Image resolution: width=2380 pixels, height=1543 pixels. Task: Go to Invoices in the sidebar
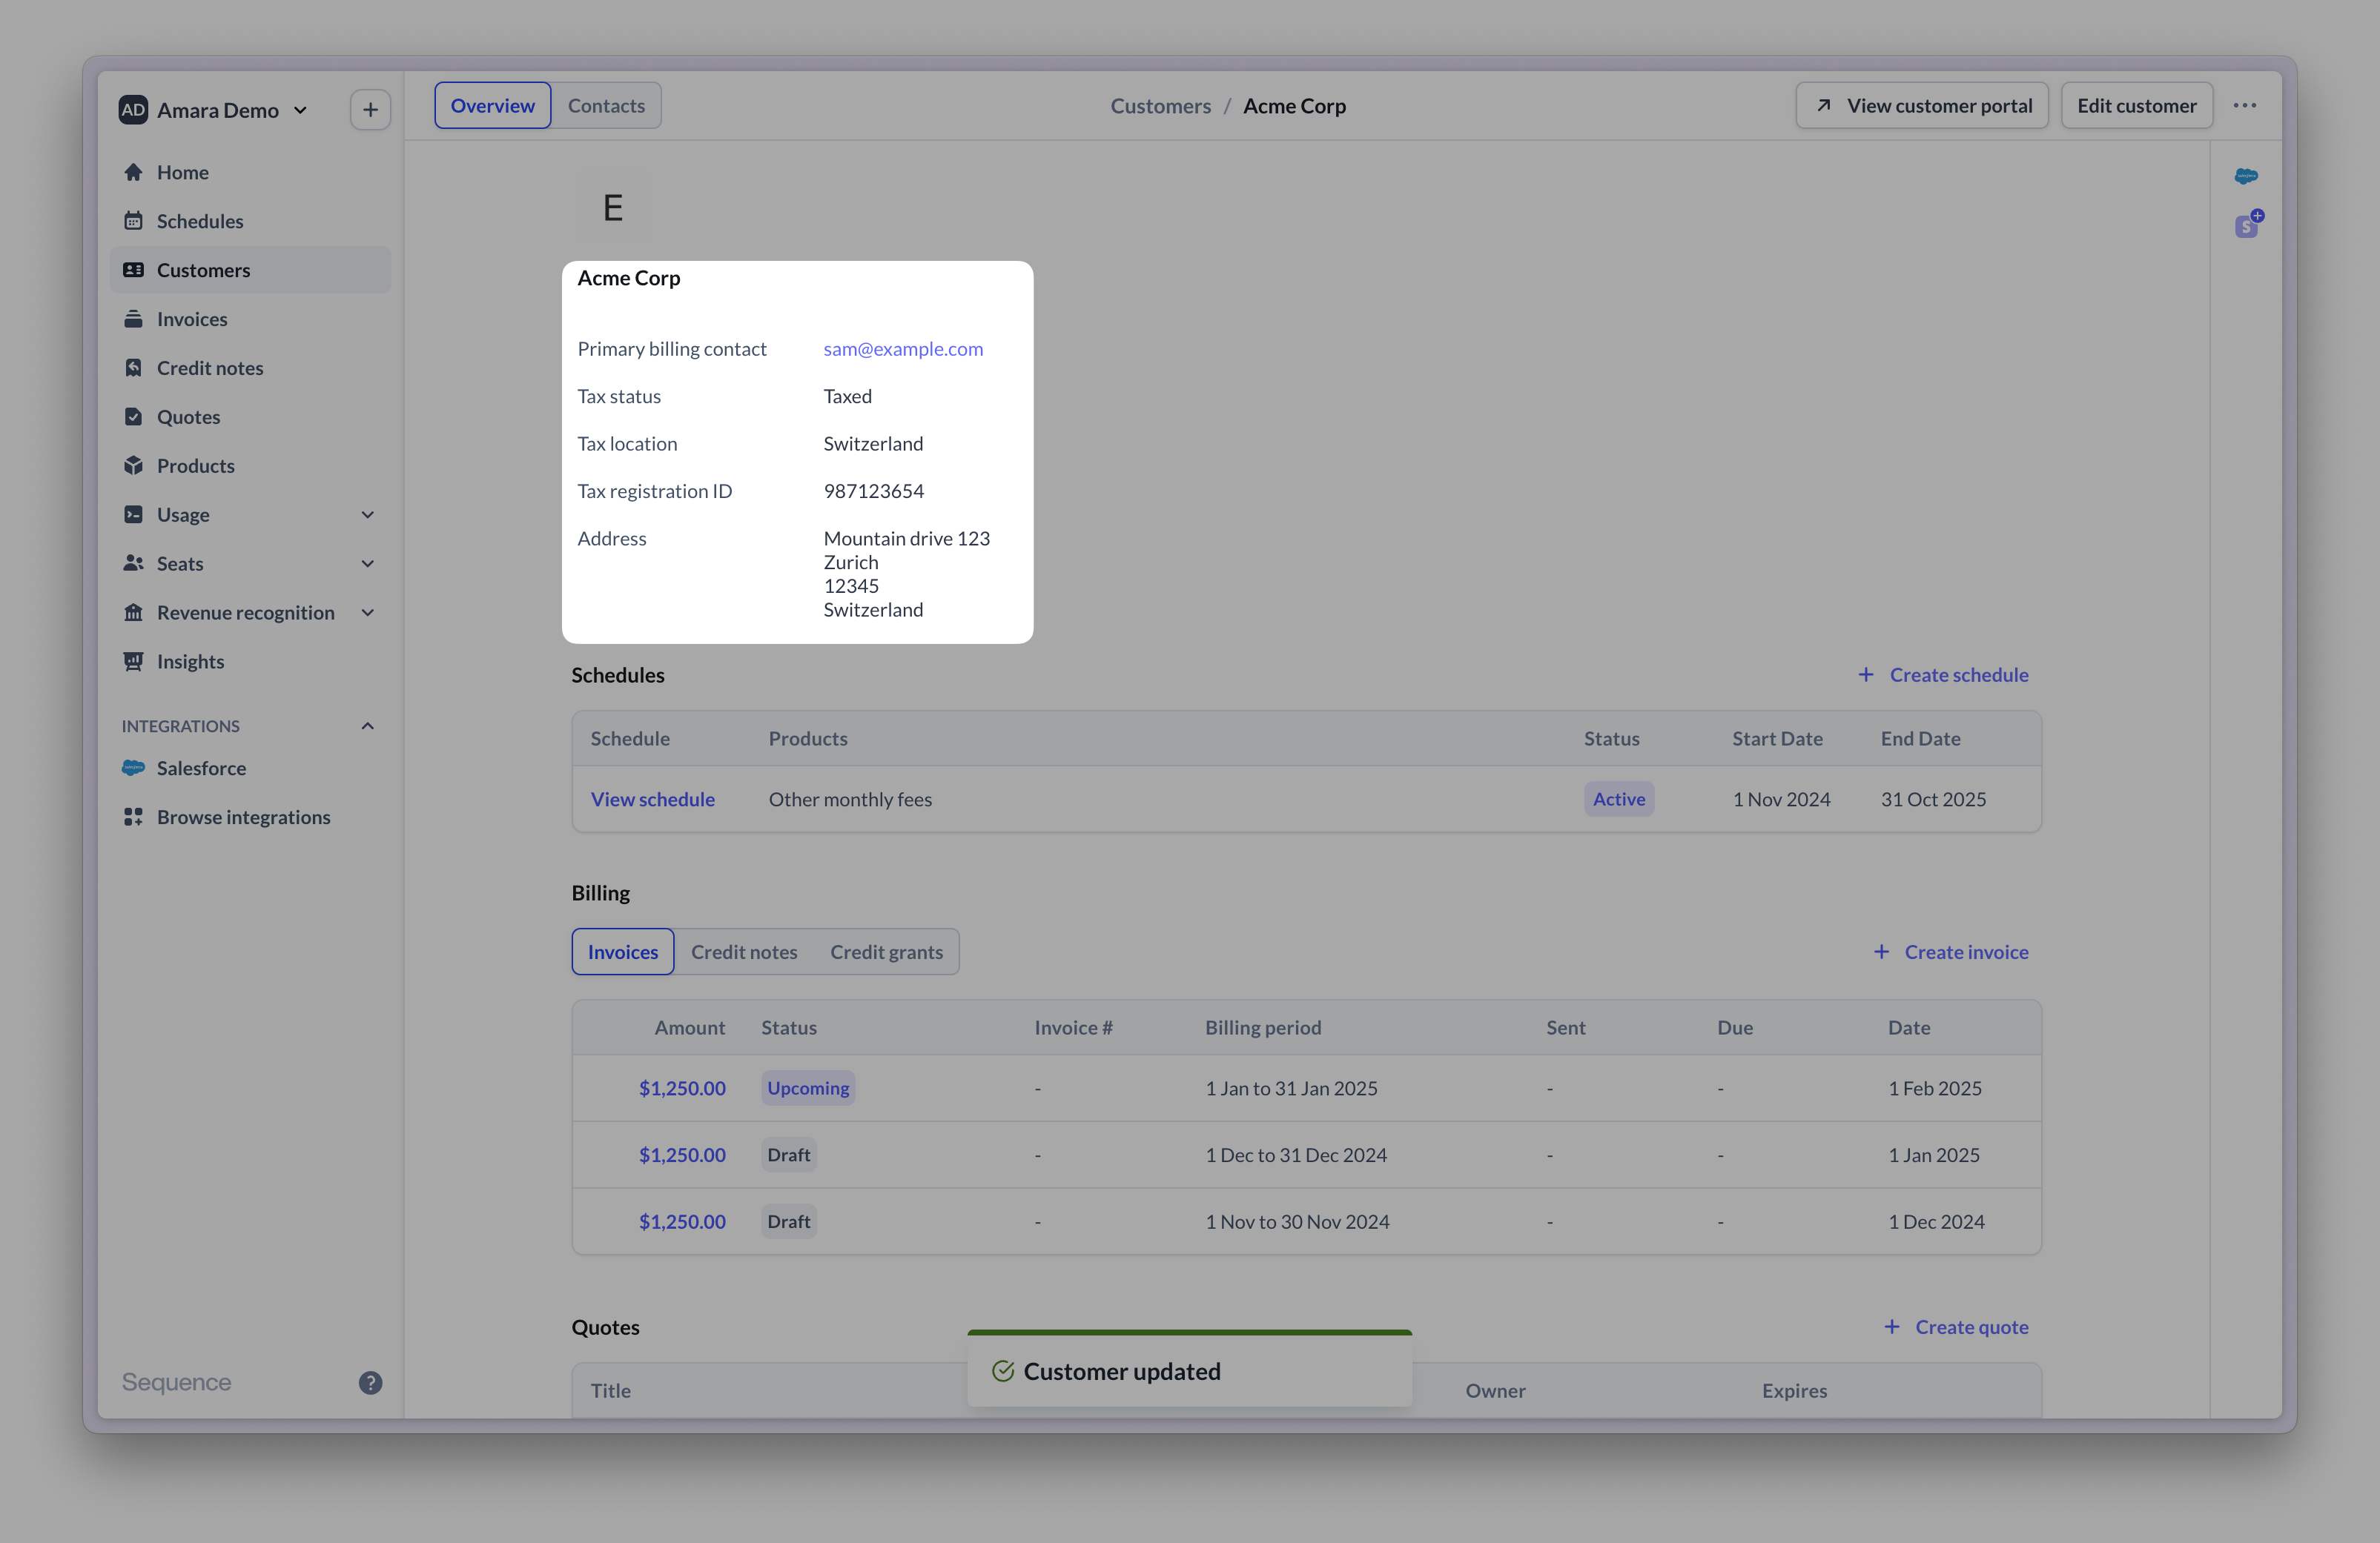pos(250,319)
